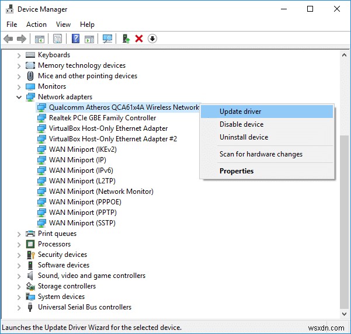This screenshot has height=334, width=351.
Task: Click the Sound controllers speaker icon
Action: pyautogui.click(x=30, y=276)
